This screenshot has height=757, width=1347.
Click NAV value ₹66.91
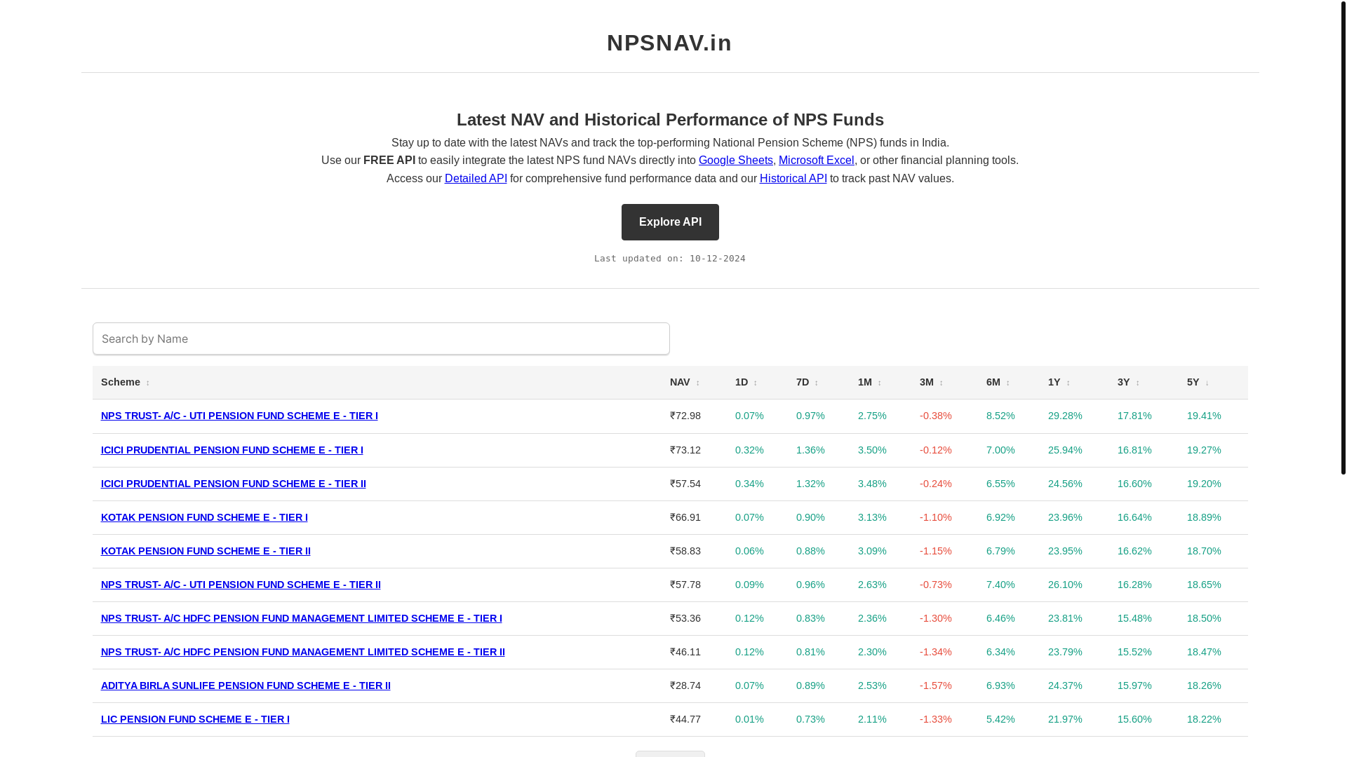click(x=685, y=517)
